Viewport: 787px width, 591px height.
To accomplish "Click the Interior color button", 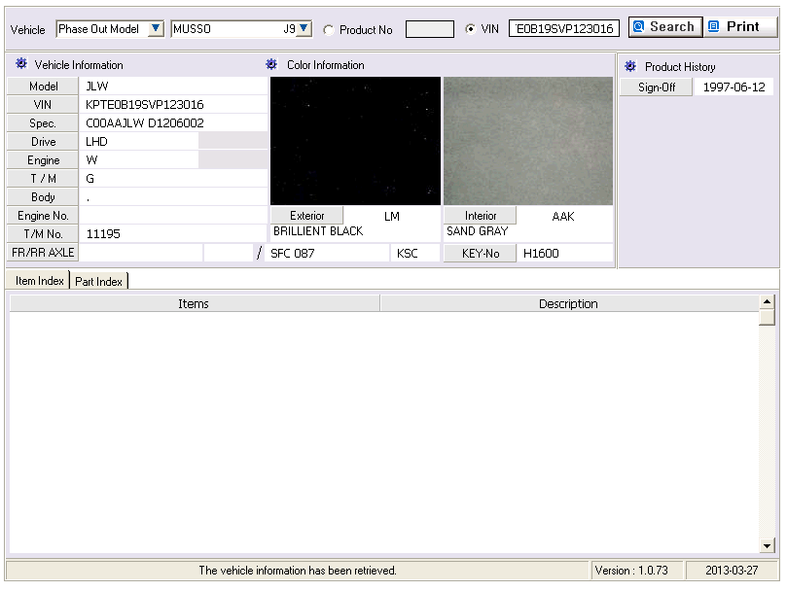I will pyautogui.click(x=480, y=216).
